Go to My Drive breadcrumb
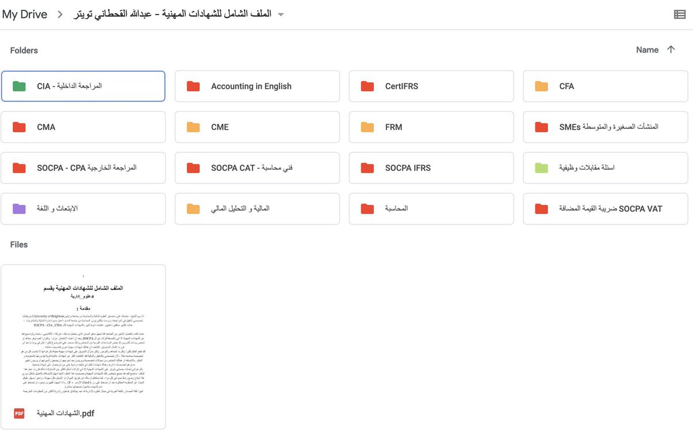The image size is (693, 432). 25,14
